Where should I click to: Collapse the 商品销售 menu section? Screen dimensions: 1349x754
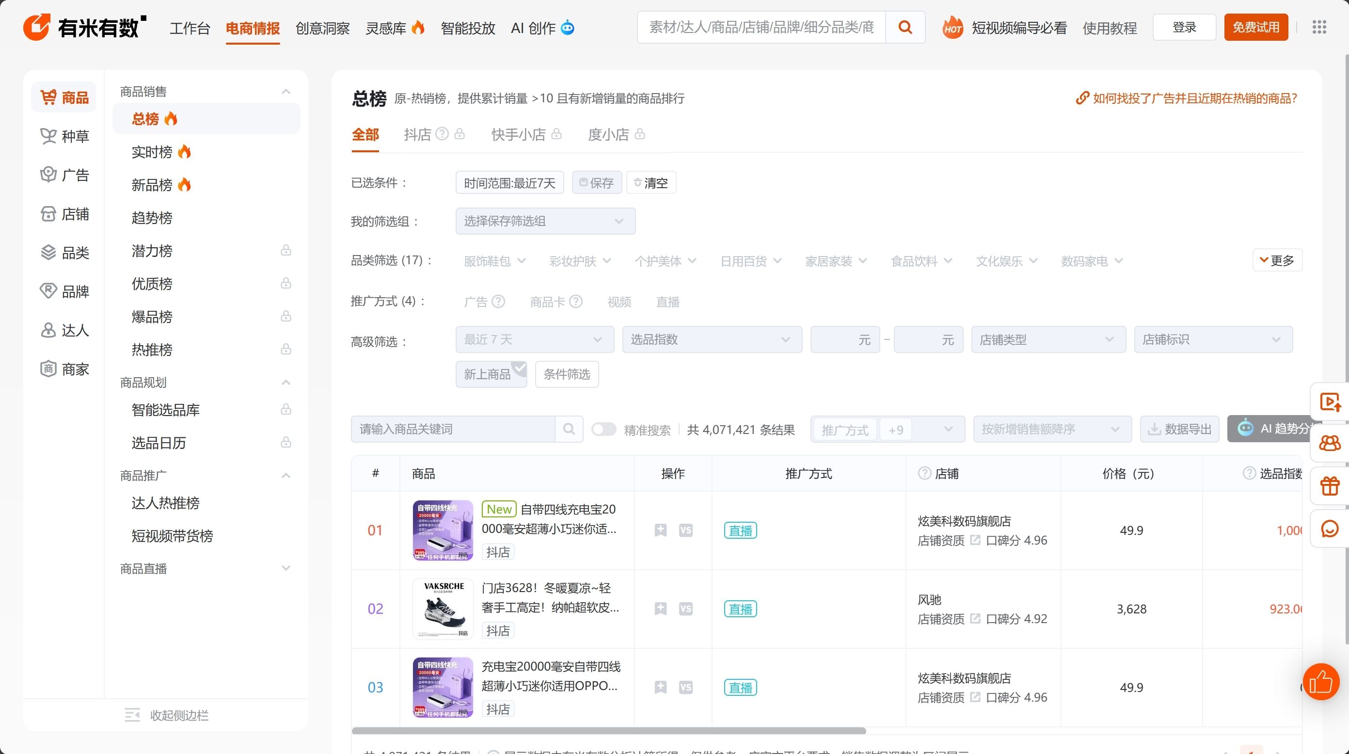(x=286, y=92)
